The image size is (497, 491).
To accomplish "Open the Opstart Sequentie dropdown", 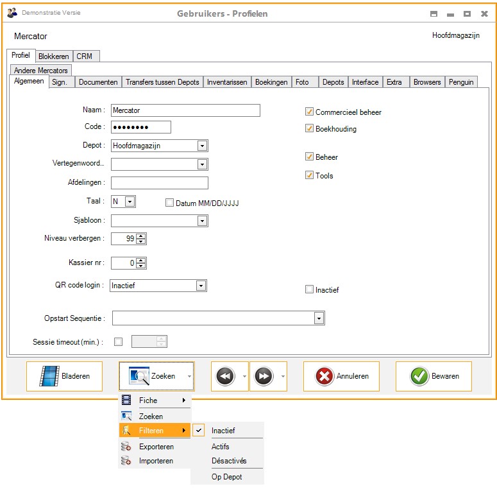I will [x=319, y=318].
